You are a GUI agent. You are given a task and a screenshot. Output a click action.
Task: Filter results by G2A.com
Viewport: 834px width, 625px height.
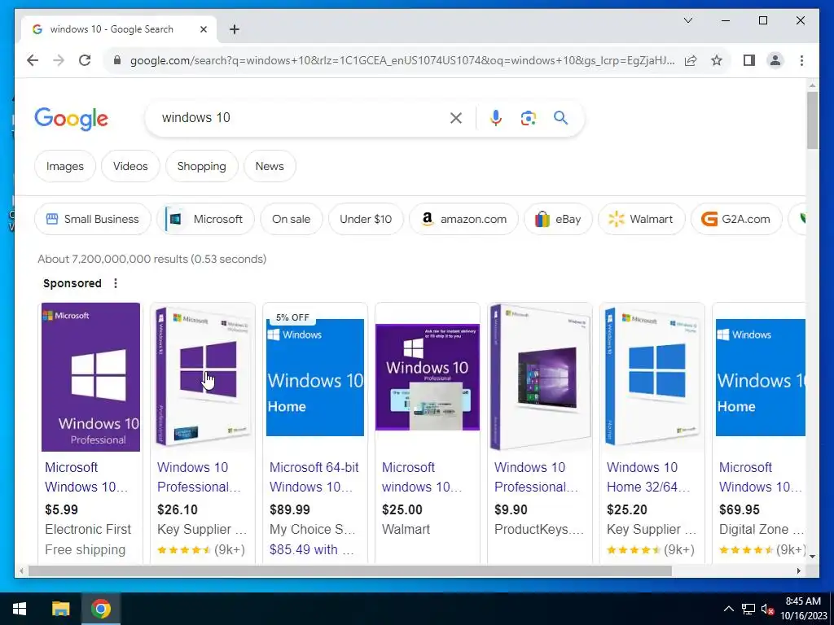click(x=736, y=219)
